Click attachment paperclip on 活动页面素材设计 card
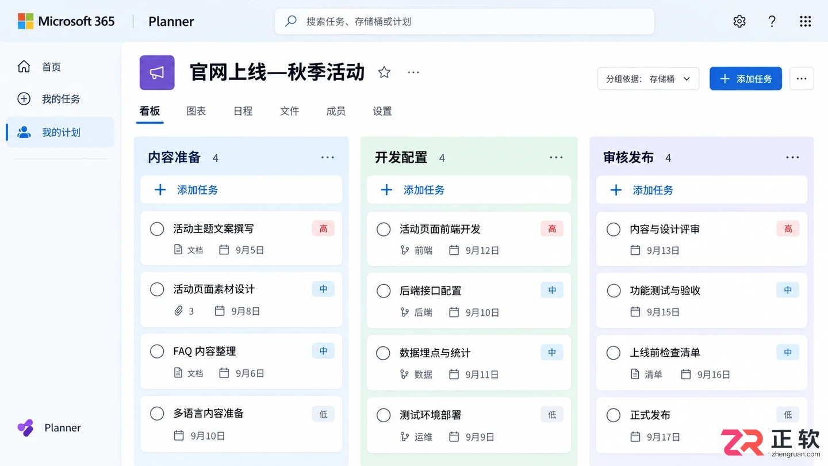828x466 pixels. [x=178, y=311]
